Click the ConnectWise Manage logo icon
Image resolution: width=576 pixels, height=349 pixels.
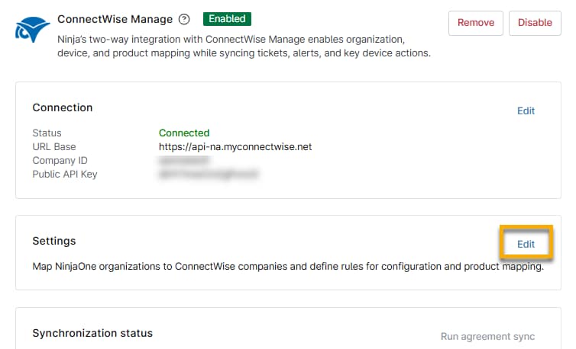coord(32,29)
